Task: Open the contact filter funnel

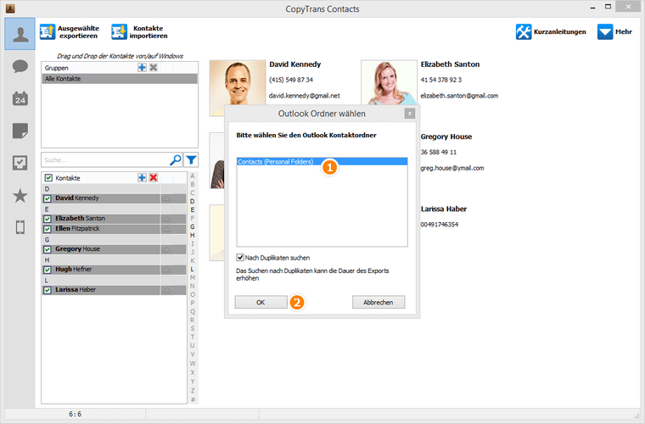Action: [191, 159]
